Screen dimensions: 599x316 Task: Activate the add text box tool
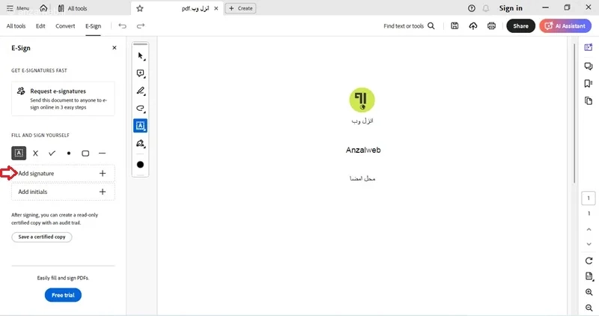coord(140,126)
